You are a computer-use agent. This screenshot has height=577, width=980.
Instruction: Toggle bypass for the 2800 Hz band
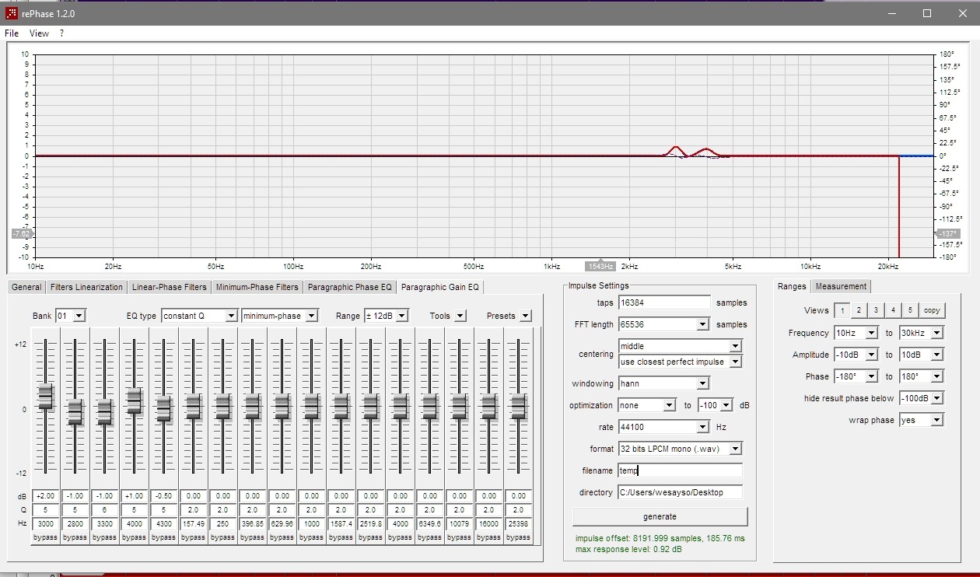coord(75,537)
